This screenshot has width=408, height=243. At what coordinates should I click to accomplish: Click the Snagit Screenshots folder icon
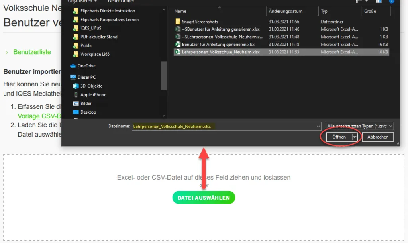coord(178,22)
